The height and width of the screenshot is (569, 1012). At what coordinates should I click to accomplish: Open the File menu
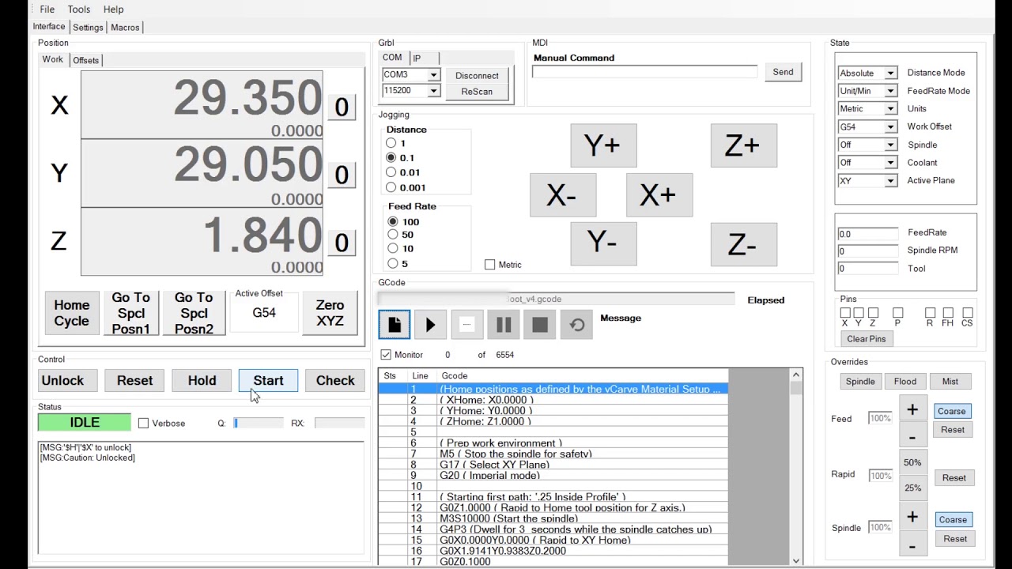click(x=47, y=9)
